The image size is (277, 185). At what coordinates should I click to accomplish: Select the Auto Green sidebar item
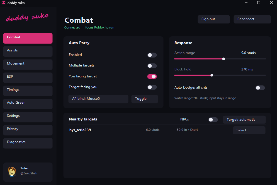[x=28, y=104]
